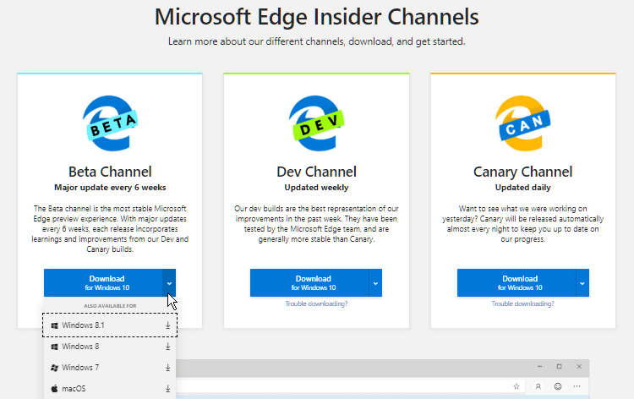Click the Updated daily text
The image size is (634, 399).
[522, 188]
